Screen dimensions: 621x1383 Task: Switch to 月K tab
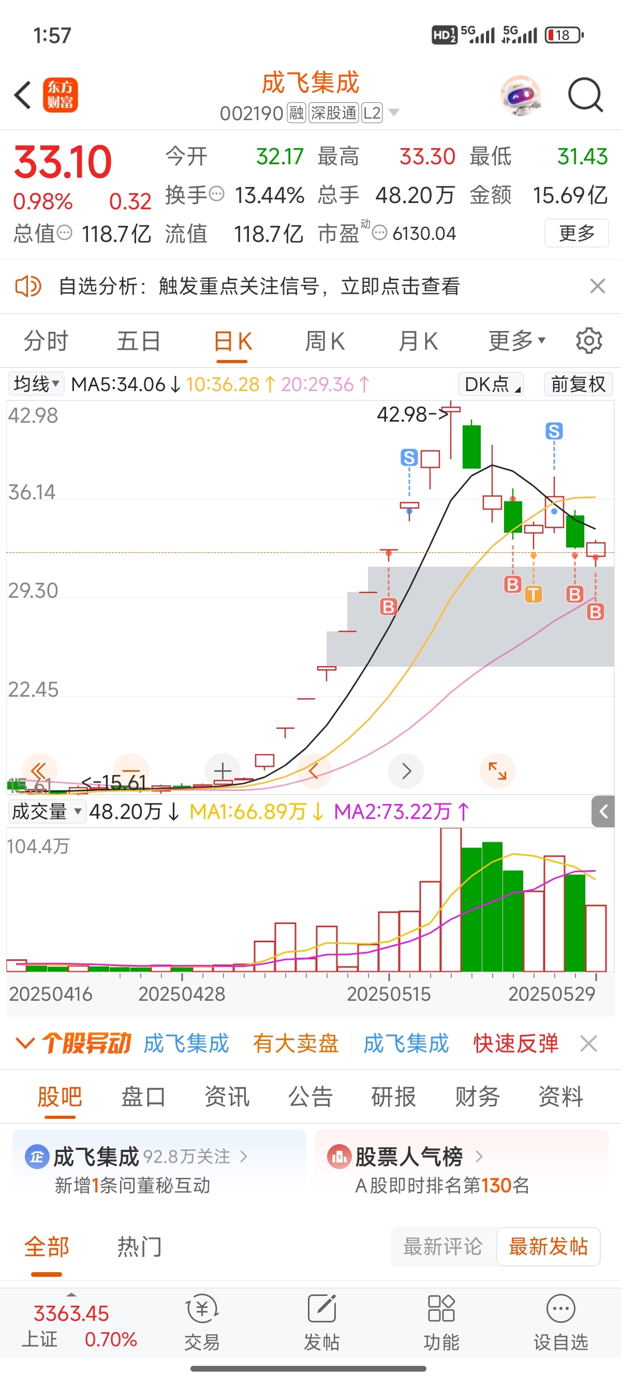(x=418, y=341)
